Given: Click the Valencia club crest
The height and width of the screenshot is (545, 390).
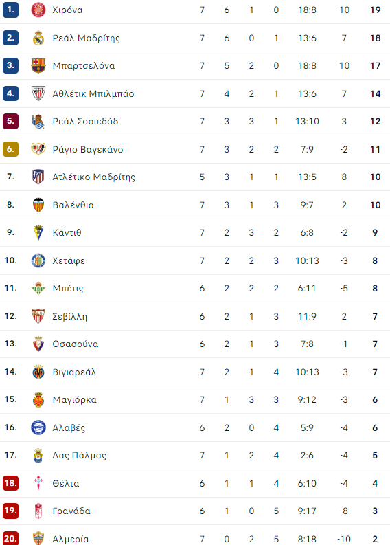Looking at the screenshot, I should click(38, 205).
